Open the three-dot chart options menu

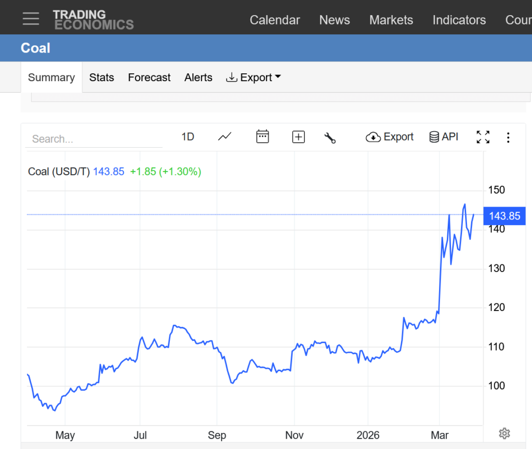[x=508, y=137]
